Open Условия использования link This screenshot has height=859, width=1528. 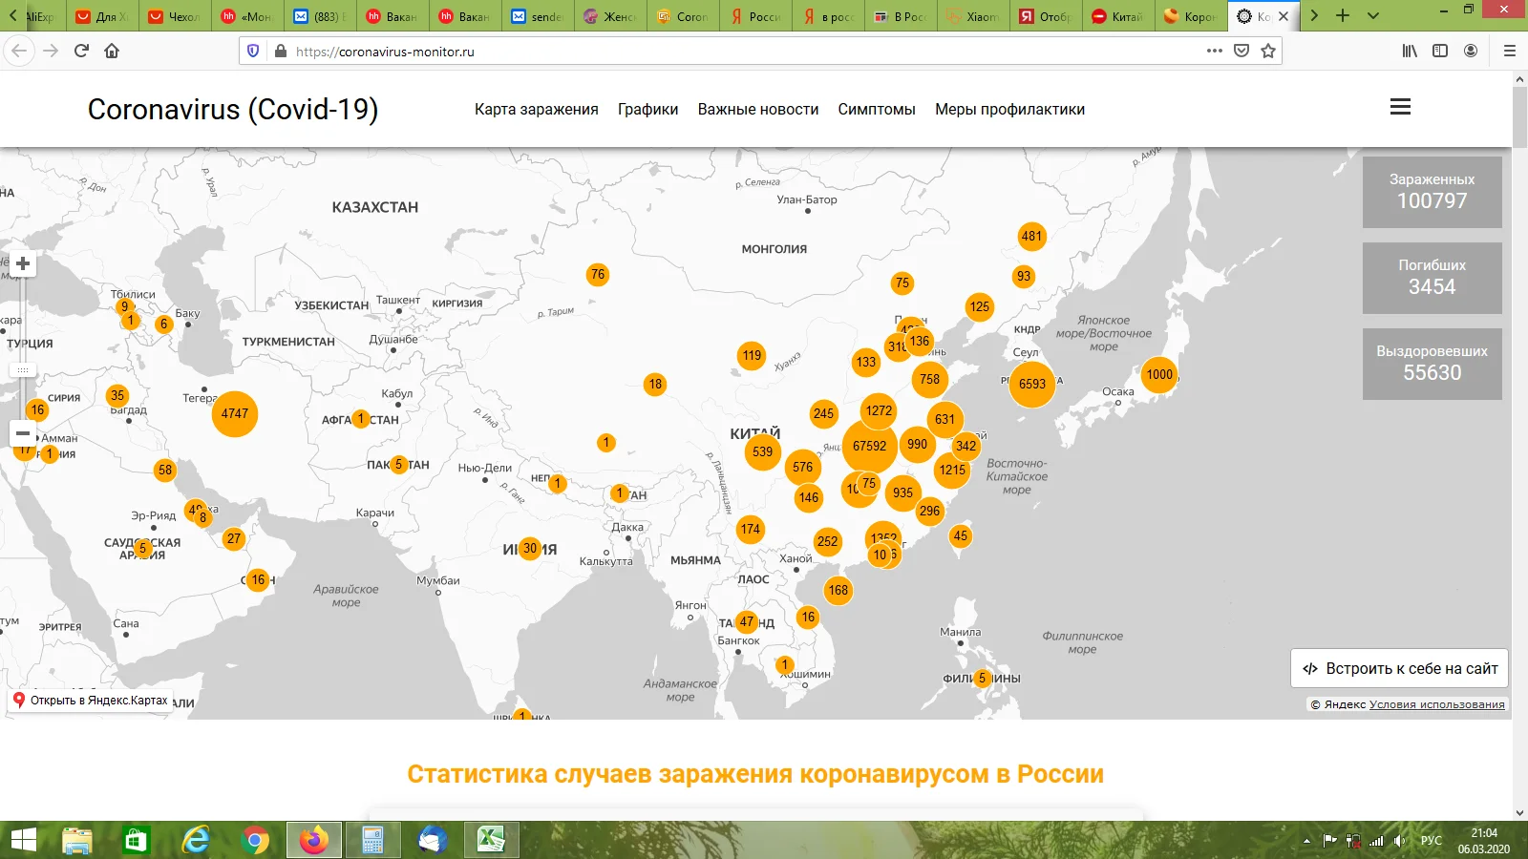pyautogui.click(x=1436, y=705)
